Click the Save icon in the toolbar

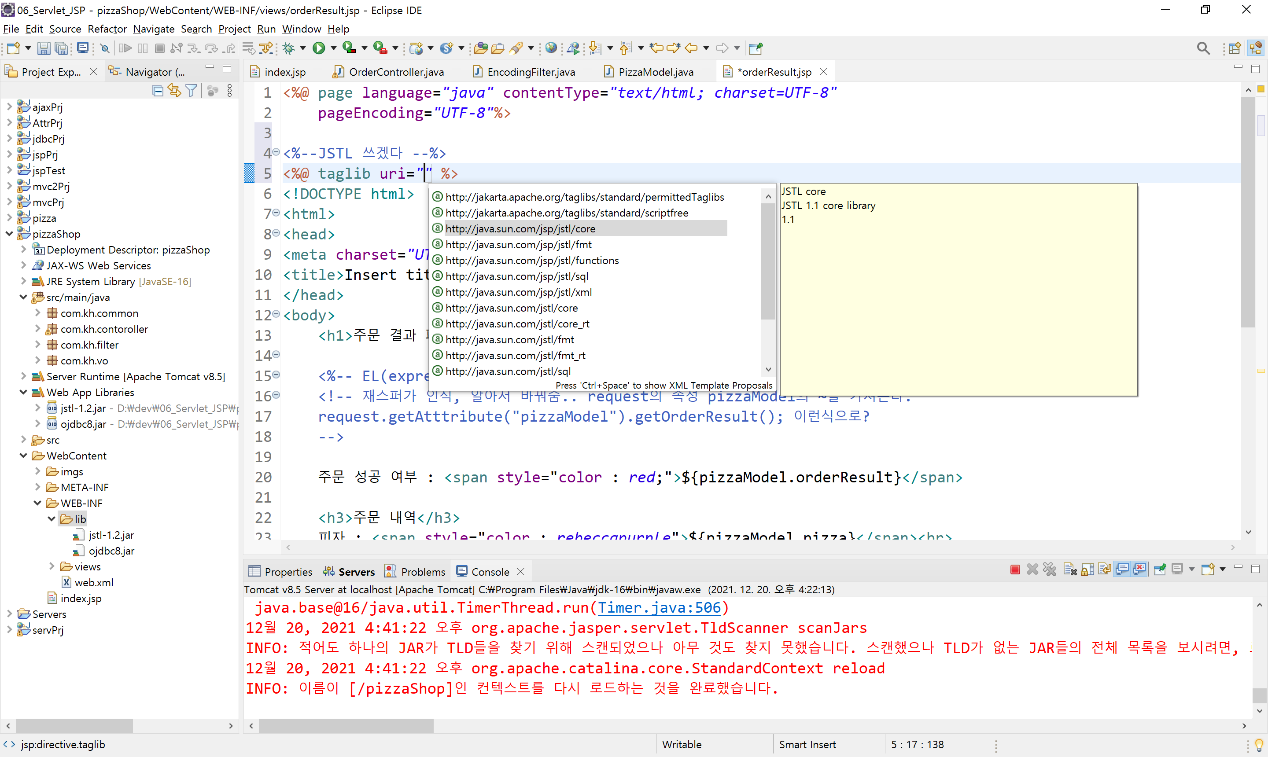point(44,48)
